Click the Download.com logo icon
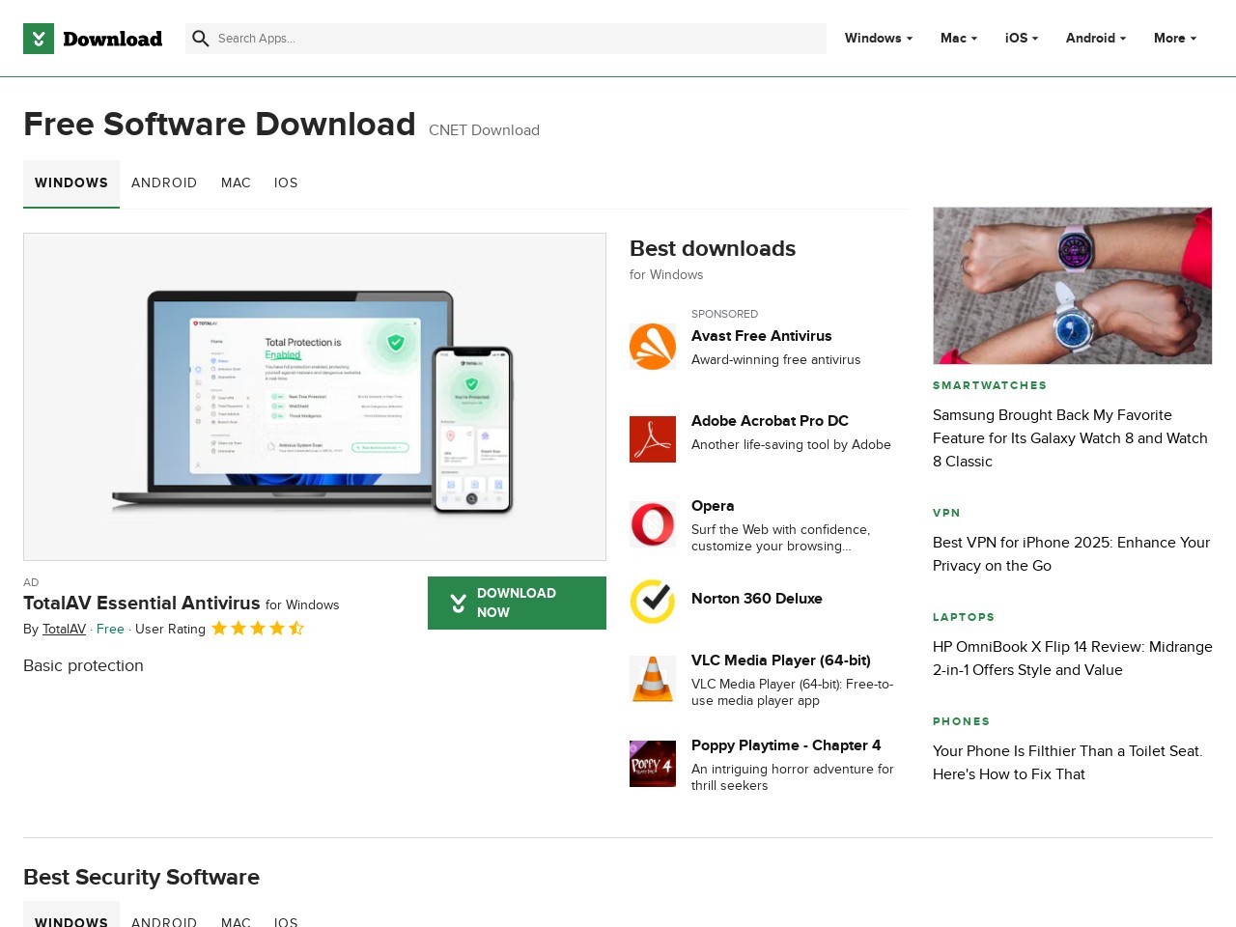Screen dimensions: 1236x927 (x=39, y=40)
